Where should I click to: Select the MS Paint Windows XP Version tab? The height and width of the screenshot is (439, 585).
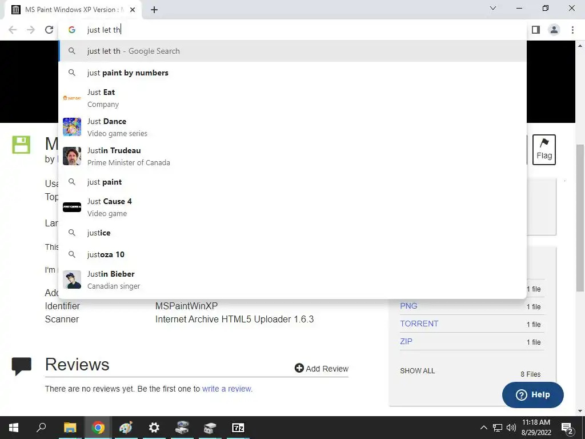click(73, 10)
